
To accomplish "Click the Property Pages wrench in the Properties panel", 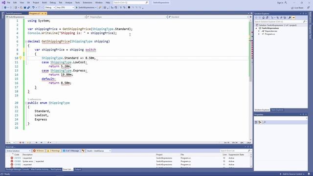I will click(265, 122).
